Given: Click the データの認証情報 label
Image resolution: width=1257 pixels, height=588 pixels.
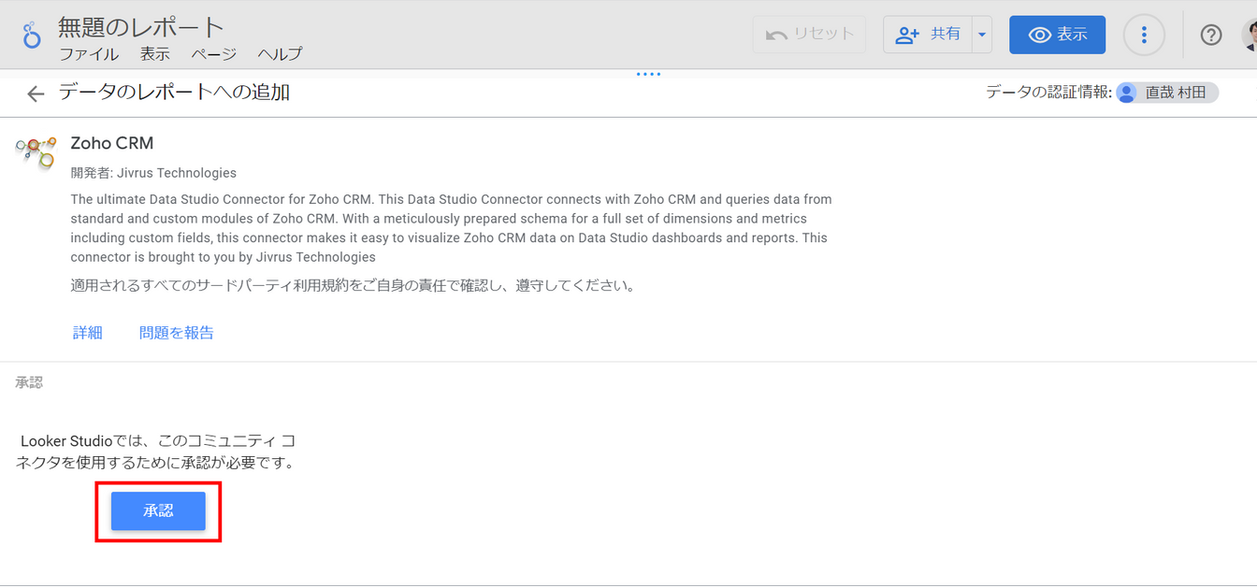Looking at the screenshot, I should [x=1048, y=93].
